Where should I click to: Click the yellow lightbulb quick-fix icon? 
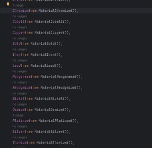[x=8, y=4]
